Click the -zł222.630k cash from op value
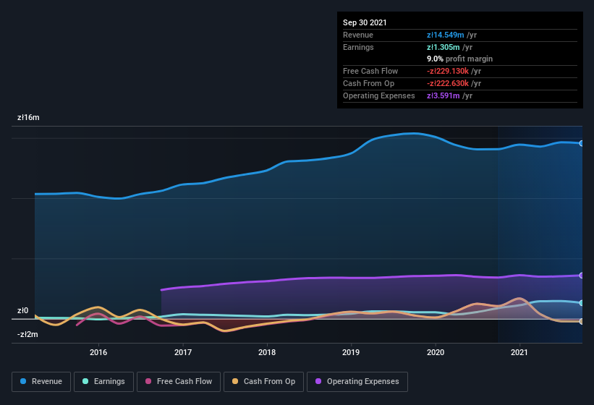This screenshot has height=405, width=594. tap(448, 83)
